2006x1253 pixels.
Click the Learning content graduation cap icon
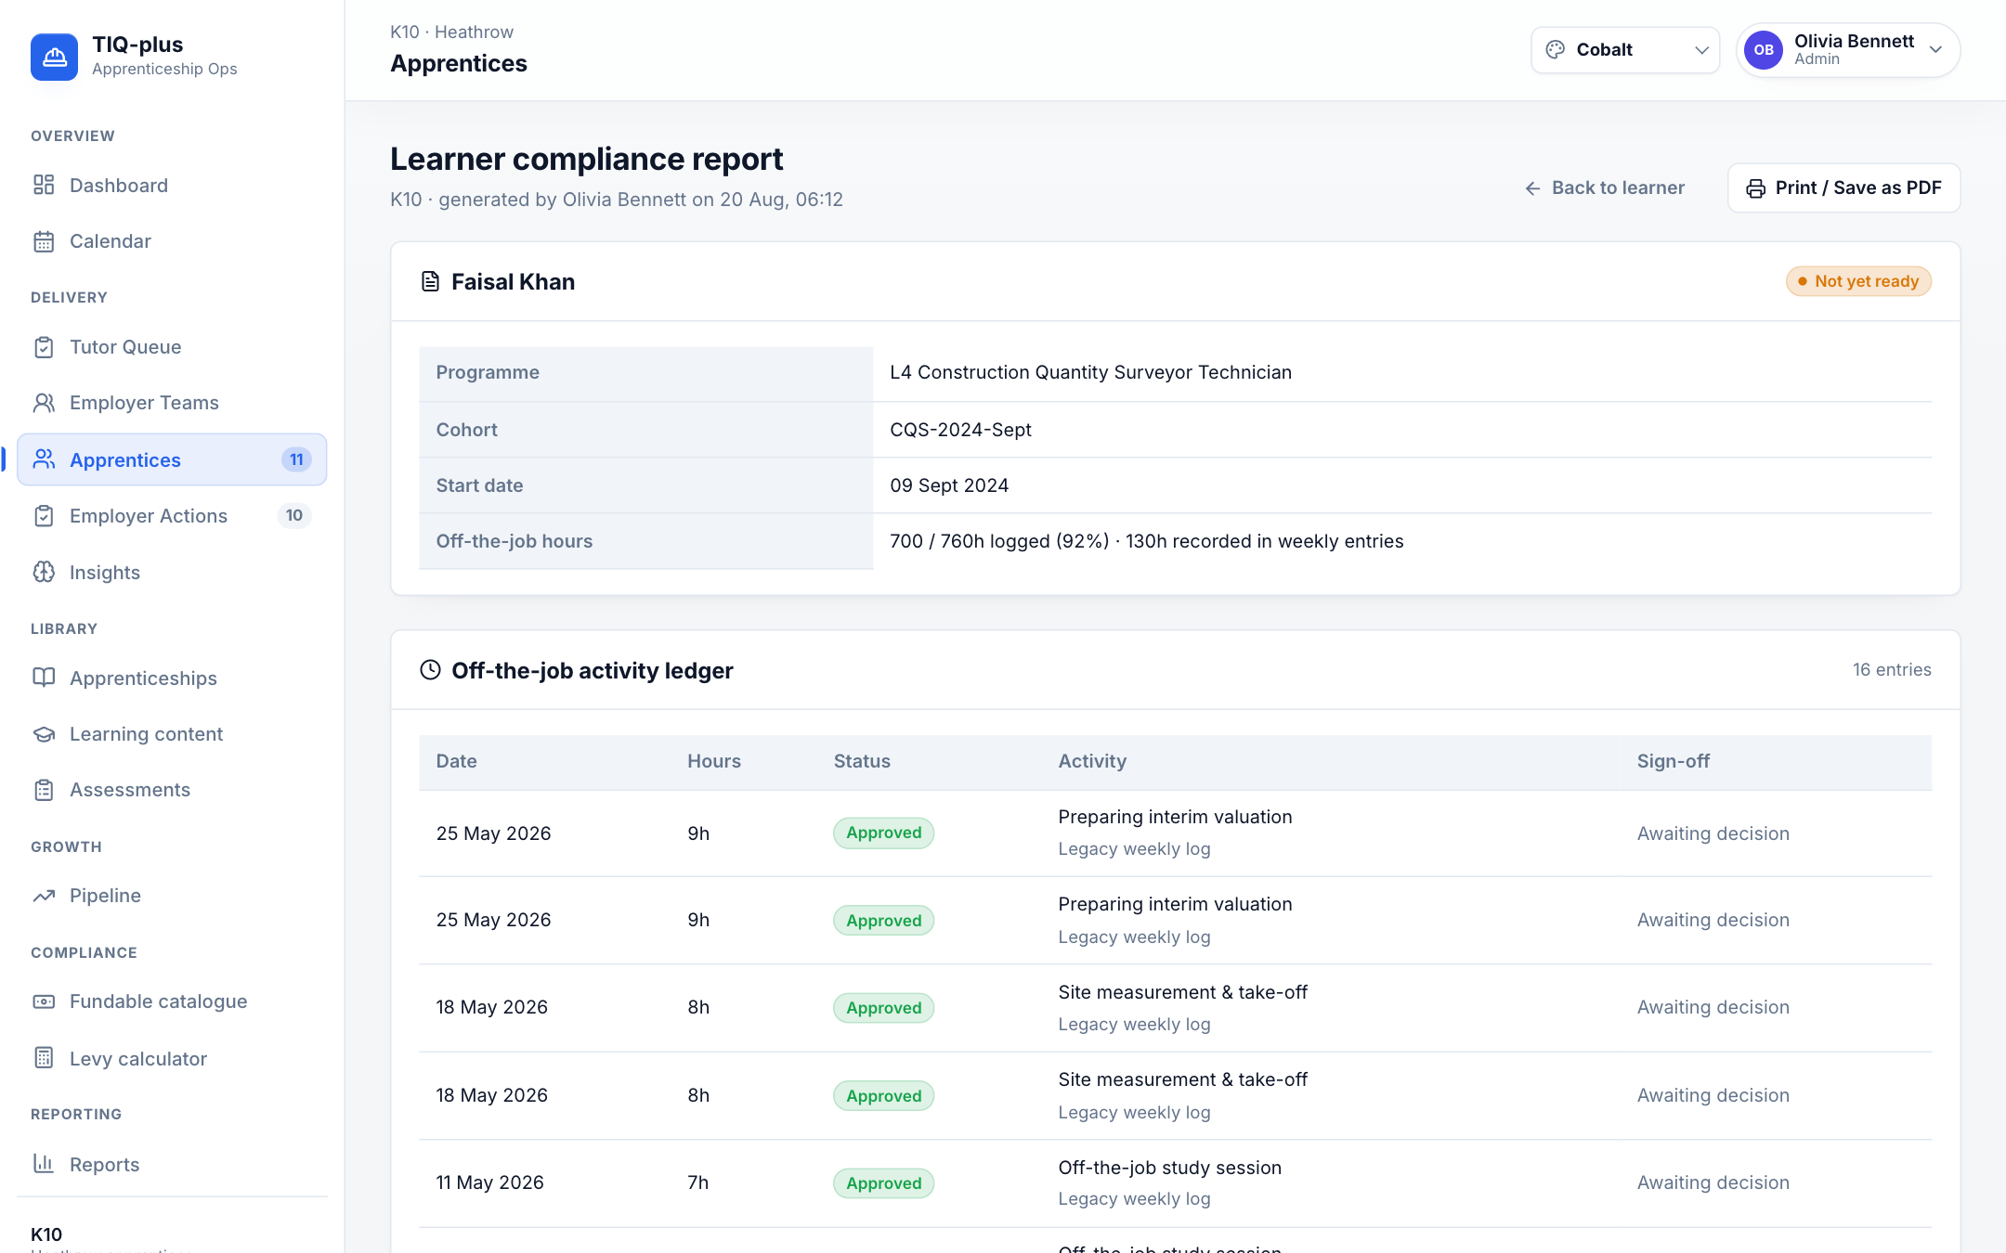(44, 734)
